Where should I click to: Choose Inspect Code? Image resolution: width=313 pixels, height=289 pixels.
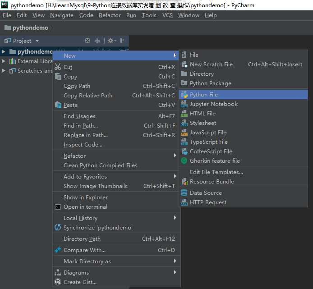[116, 144]
